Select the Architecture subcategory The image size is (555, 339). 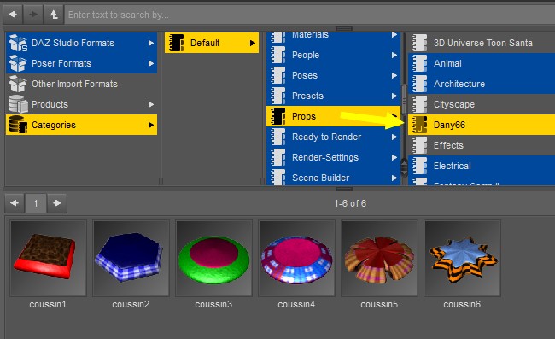(482, 84)
